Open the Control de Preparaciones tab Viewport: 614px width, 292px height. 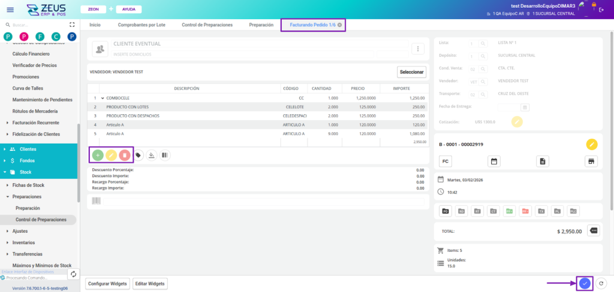[x=206, y=25]
